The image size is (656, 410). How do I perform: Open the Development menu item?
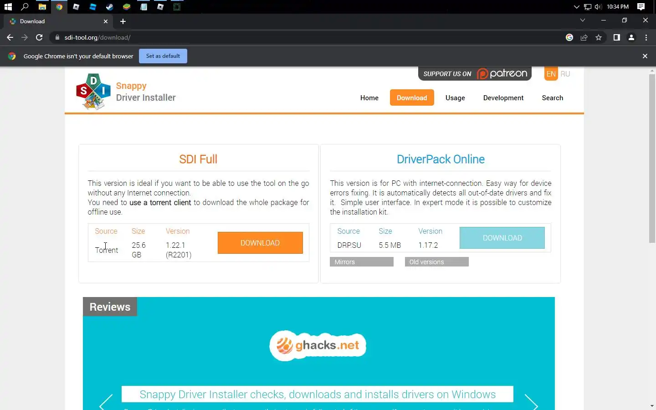(503, 98)
